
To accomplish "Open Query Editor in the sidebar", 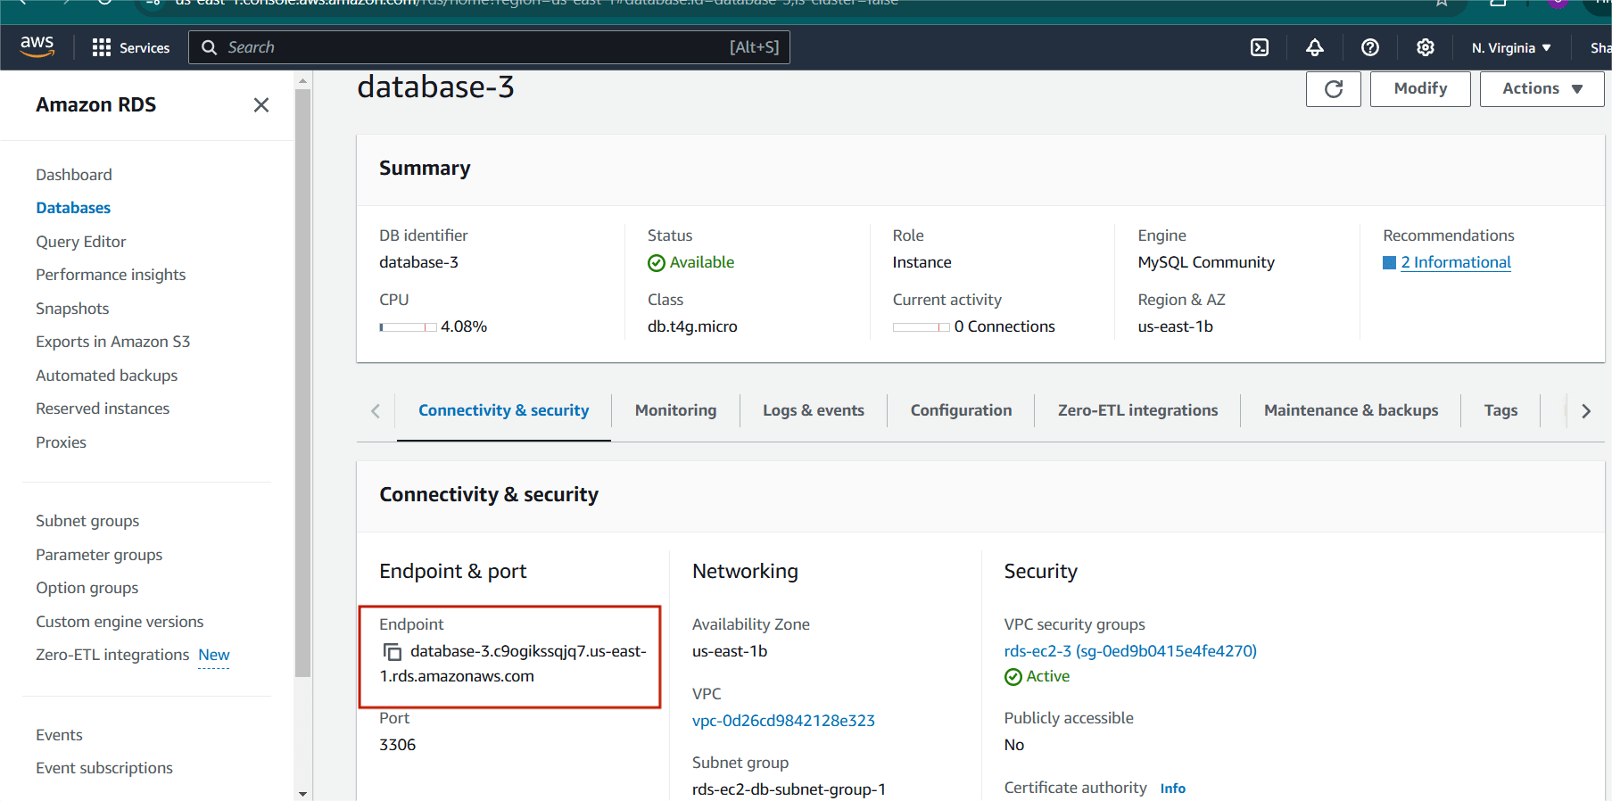I will click(x=81, y=242).
